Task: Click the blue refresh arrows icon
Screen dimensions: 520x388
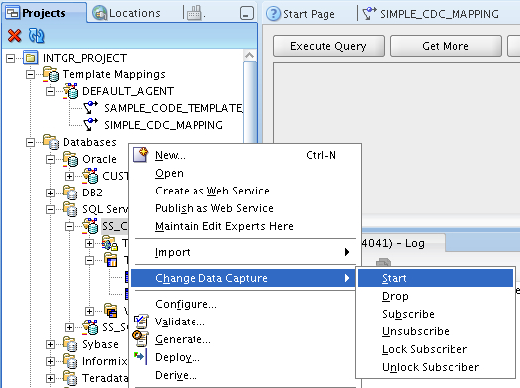Action: 36,36
